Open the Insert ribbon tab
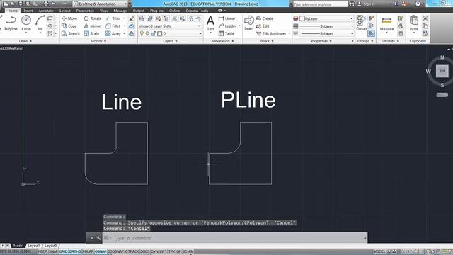453x255 pixels. coord(28,11)
